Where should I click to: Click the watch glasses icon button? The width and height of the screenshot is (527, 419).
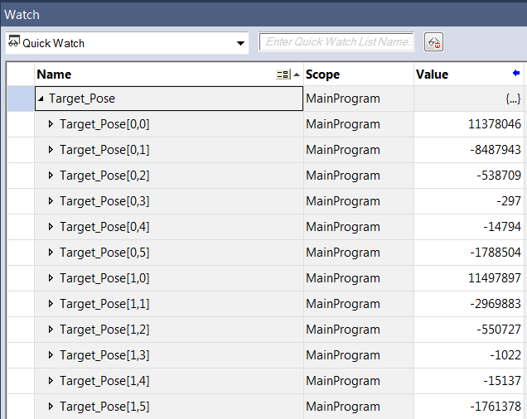coord(433,42)
